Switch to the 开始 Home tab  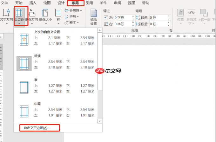click(x=19, y=3)
